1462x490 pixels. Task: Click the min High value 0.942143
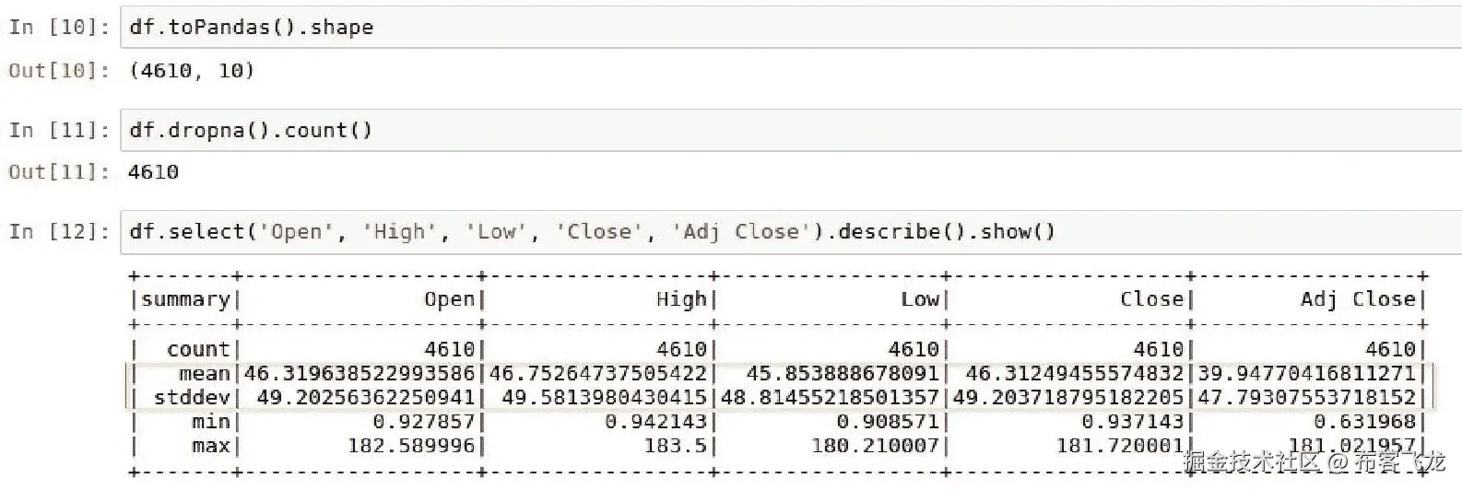tap(655, 422)
